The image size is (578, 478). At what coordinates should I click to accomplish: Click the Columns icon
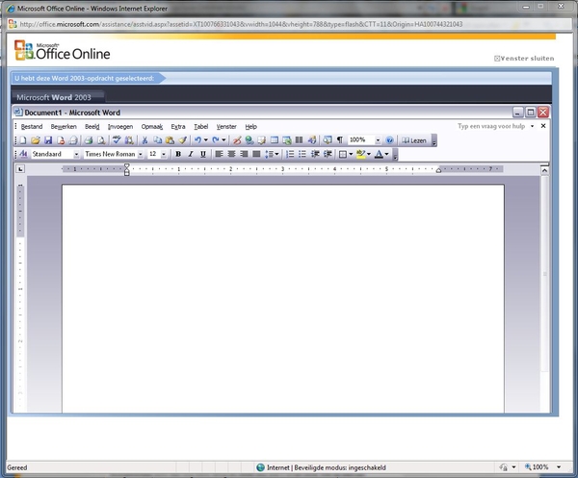click(x=300, y=140)
